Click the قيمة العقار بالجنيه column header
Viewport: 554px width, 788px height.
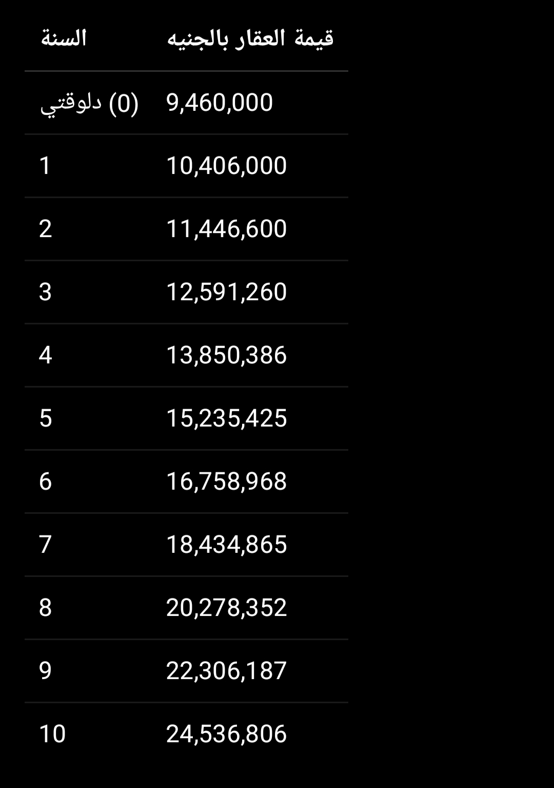click(250, 39)
